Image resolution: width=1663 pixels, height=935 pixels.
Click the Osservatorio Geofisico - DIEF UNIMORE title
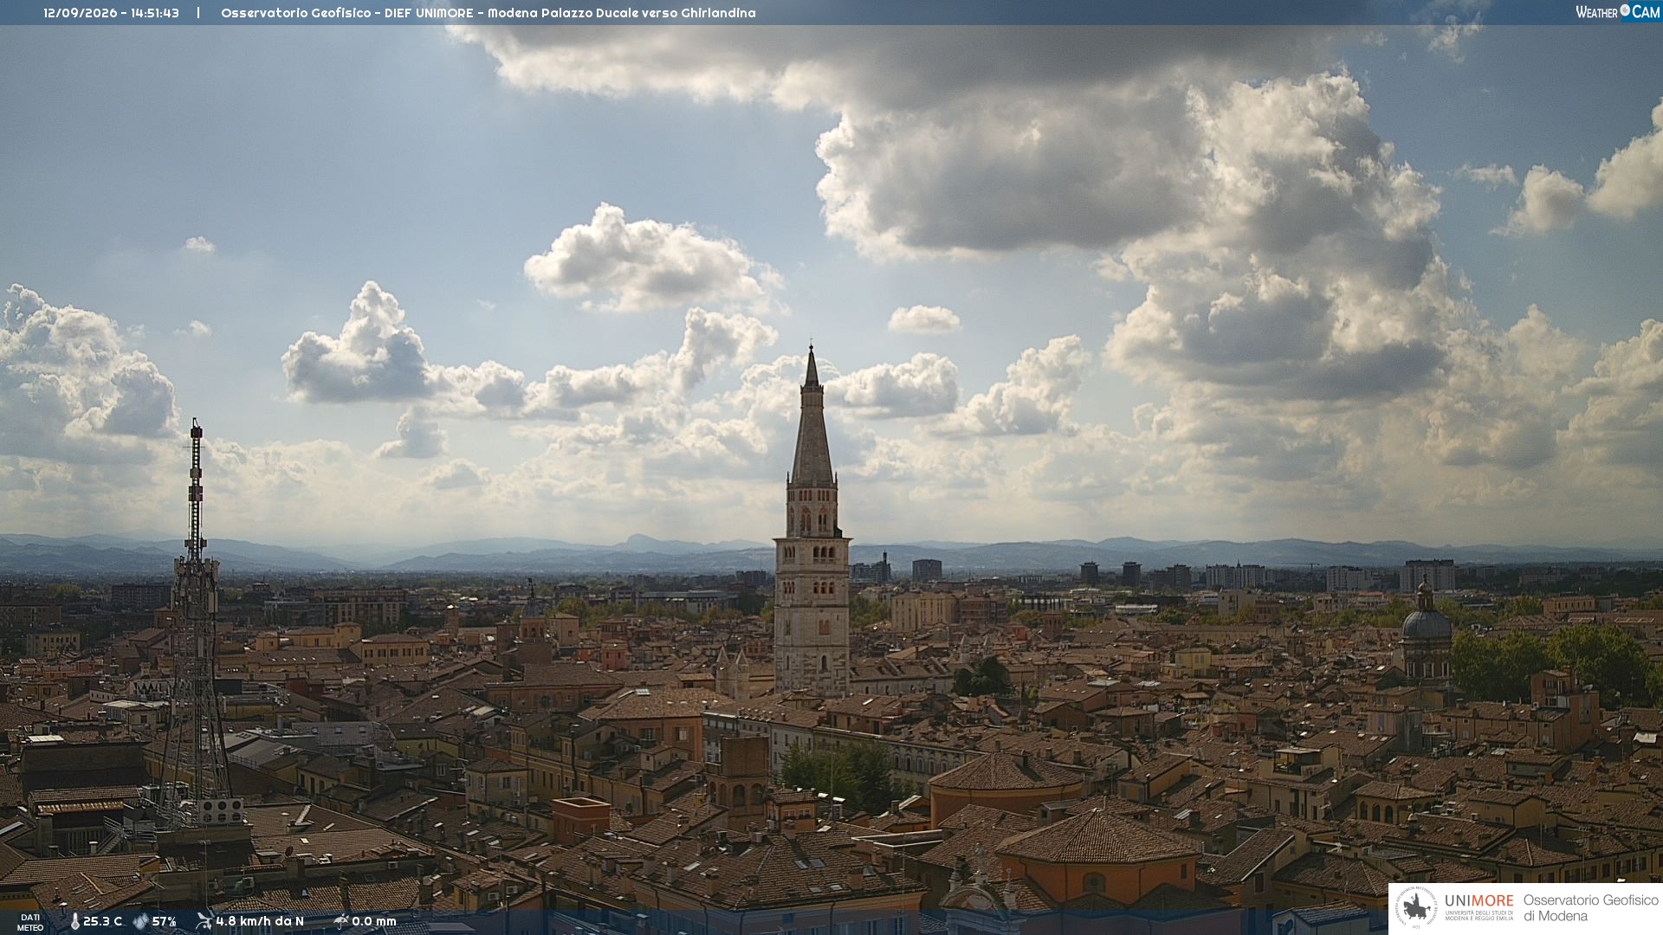coord(347,13)
